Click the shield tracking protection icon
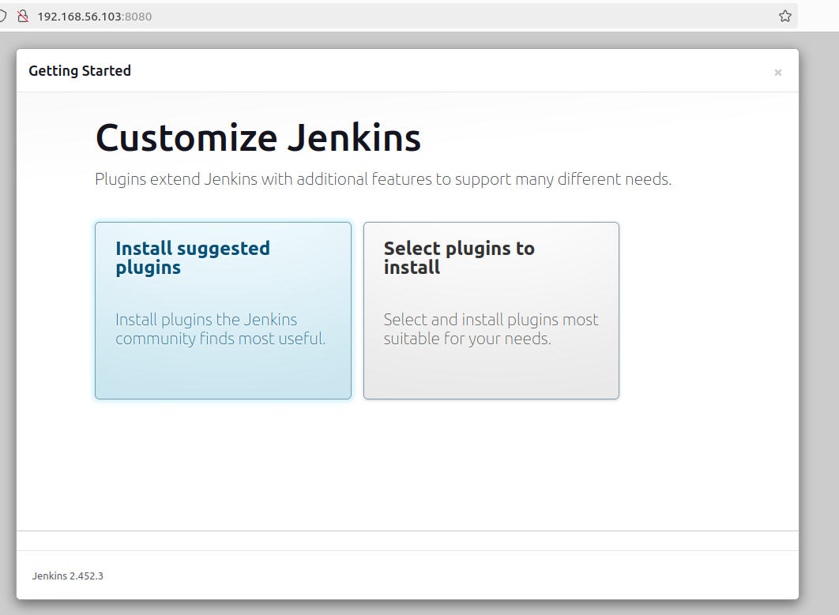The width and height of the screenshot is (839, 615). click(x=2, y=16)
